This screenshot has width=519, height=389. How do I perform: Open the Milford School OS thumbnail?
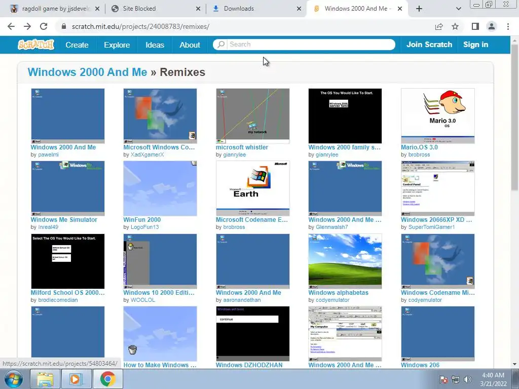coord(67,261)
